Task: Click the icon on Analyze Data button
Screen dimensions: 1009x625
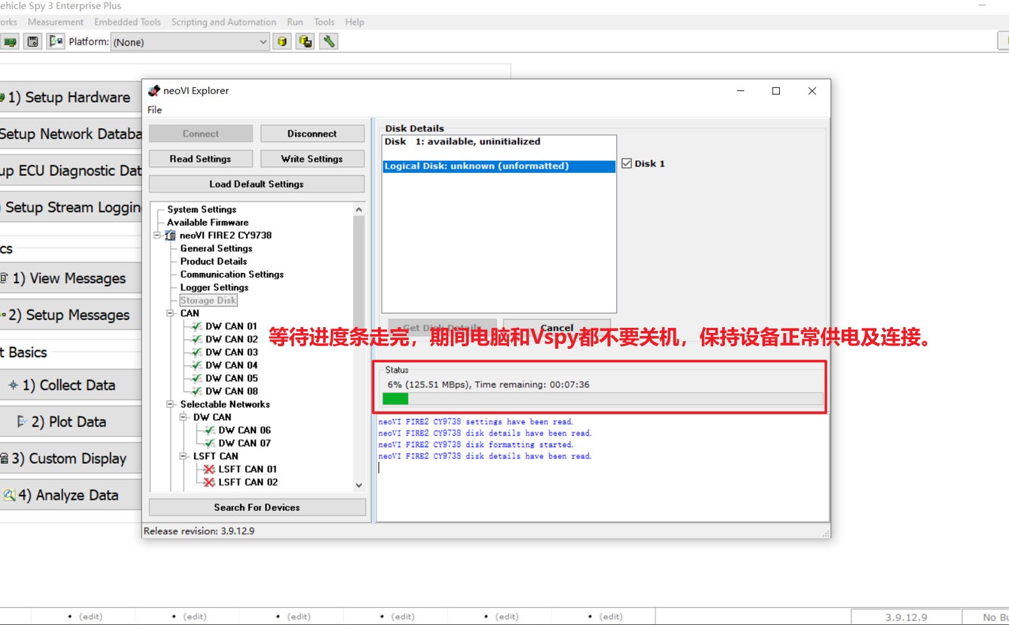Action: pyautogui.click(x=9, y=495)
